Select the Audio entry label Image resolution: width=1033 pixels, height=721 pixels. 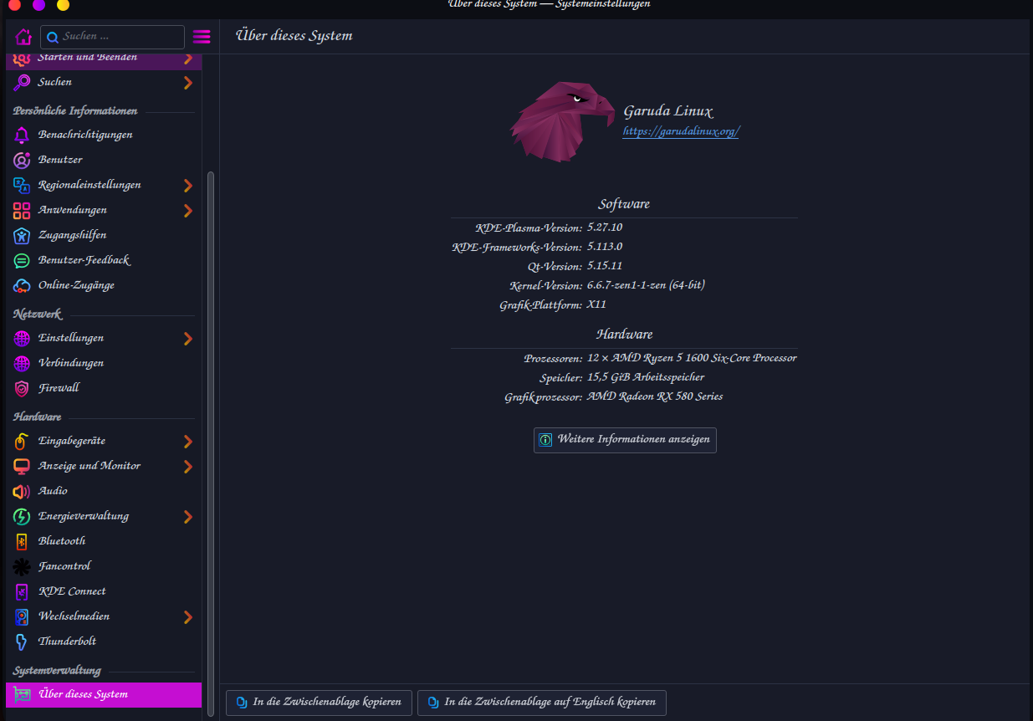[x=53, y=491]
